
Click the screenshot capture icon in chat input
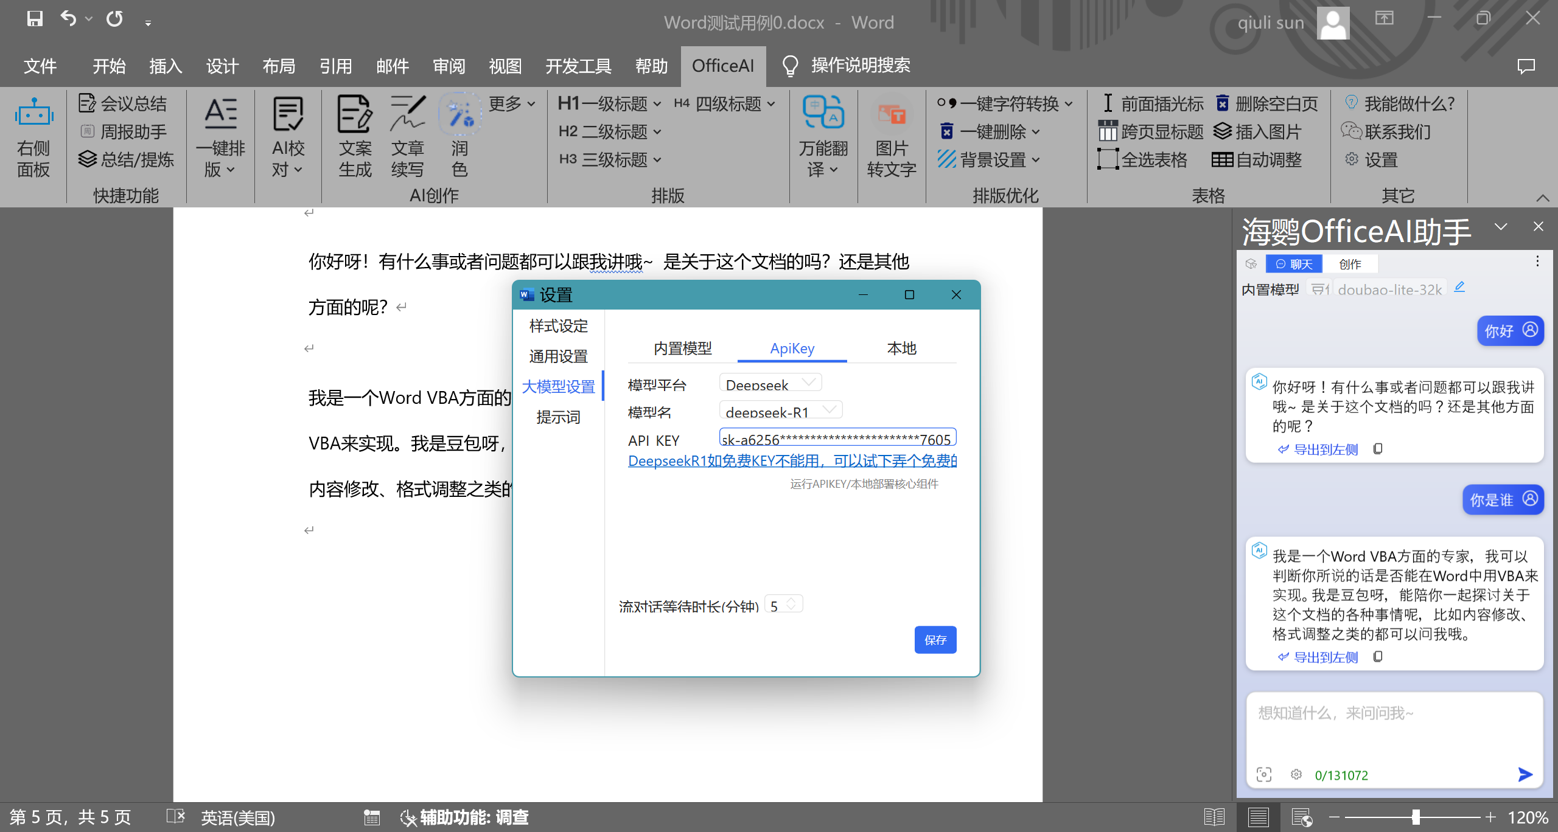pos(1264,774)
